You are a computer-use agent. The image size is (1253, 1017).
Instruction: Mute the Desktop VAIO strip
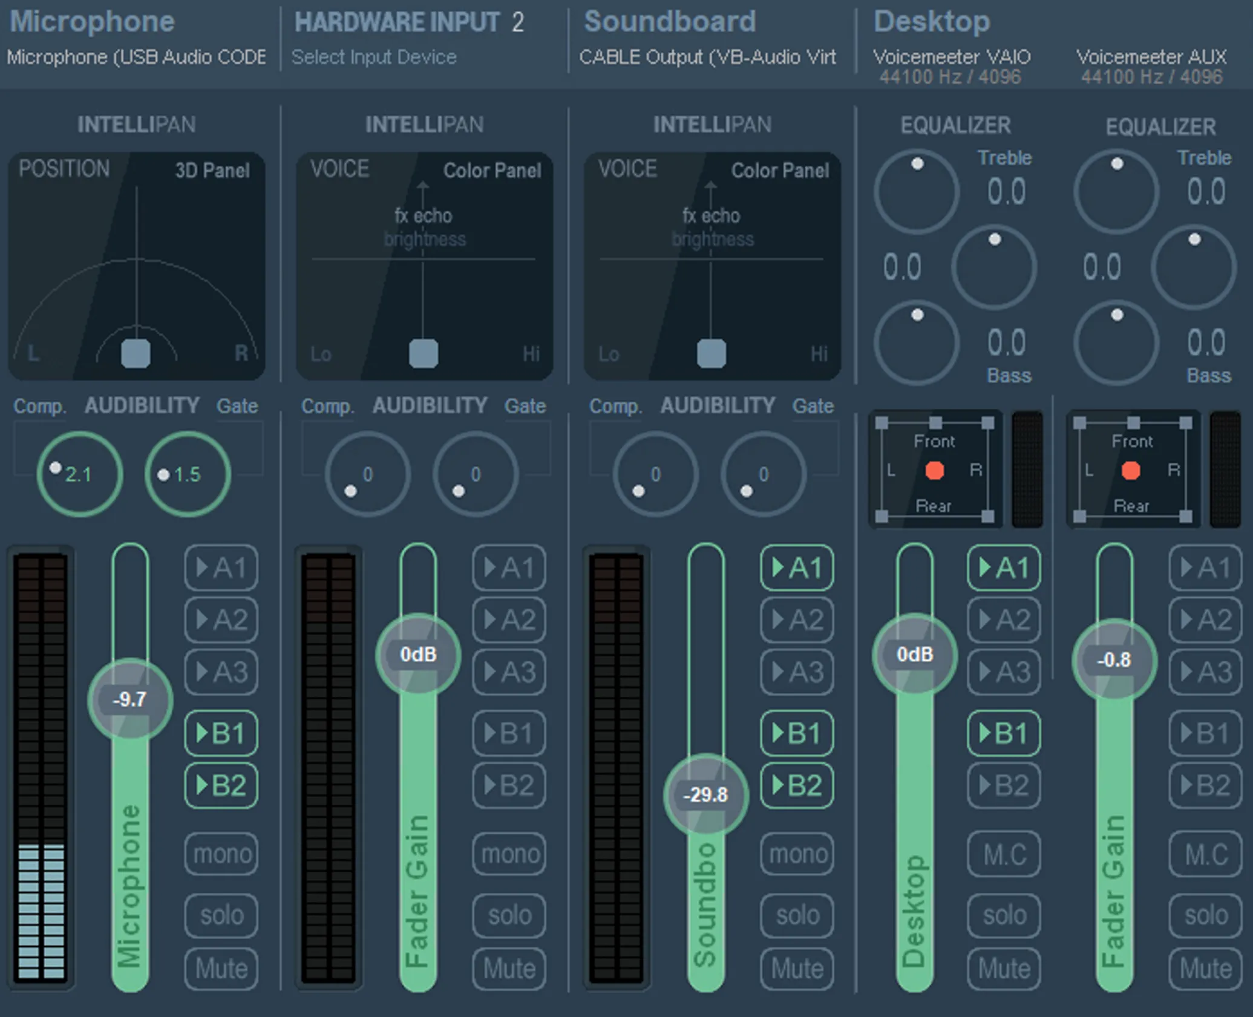point(1004,969)
